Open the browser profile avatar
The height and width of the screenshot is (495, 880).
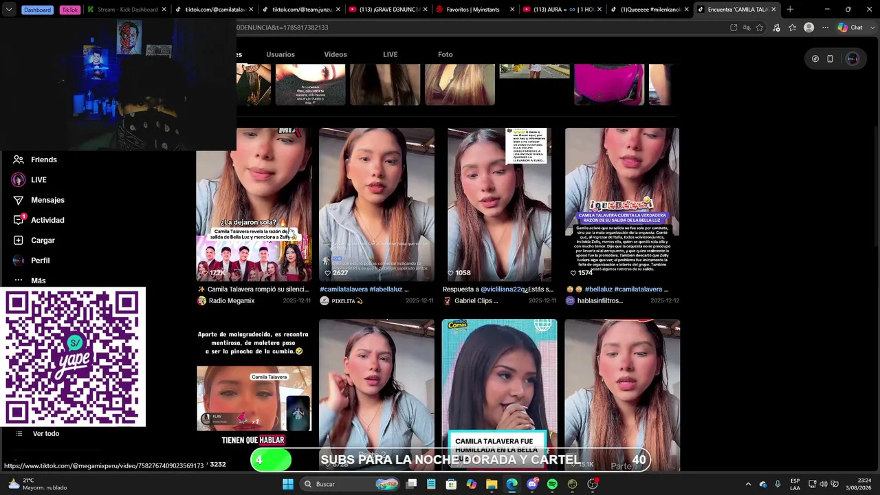pyautogui.click(x=809, y=27)
